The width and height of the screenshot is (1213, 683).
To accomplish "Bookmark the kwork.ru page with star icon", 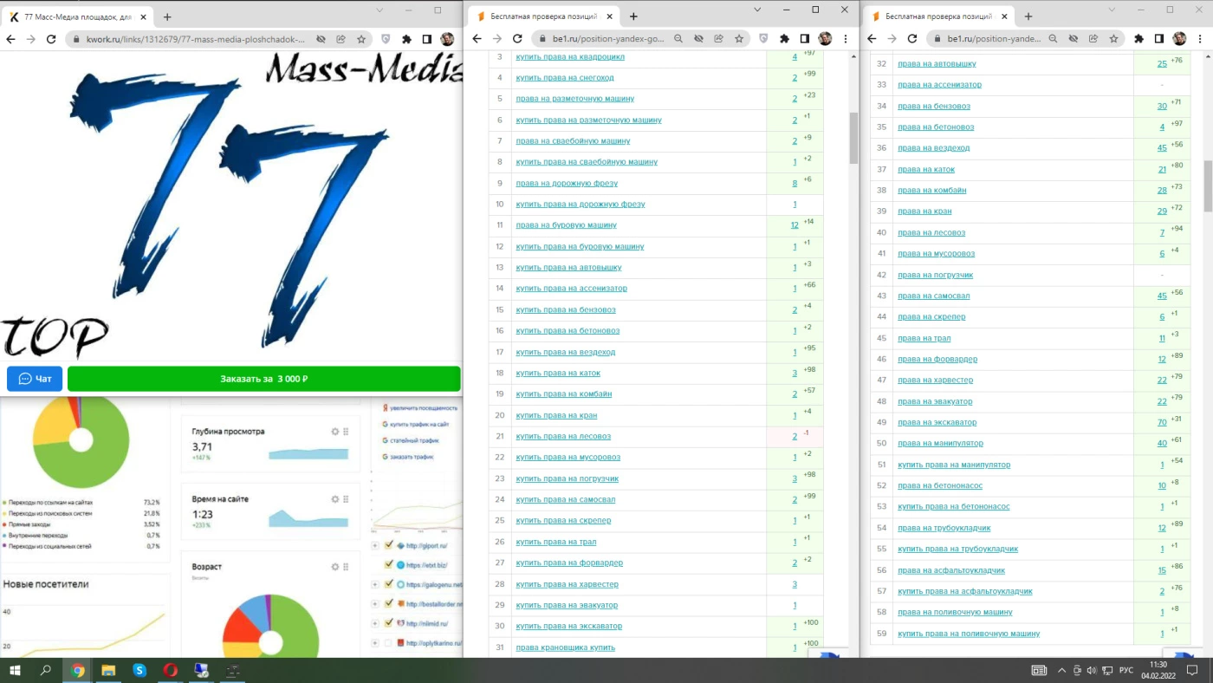I will point(361,39).
